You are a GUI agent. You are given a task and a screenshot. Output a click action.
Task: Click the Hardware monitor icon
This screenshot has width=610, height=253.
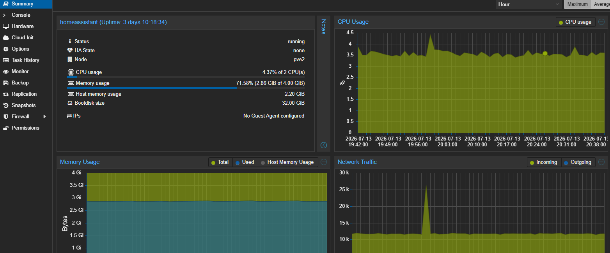coord(5,26)
